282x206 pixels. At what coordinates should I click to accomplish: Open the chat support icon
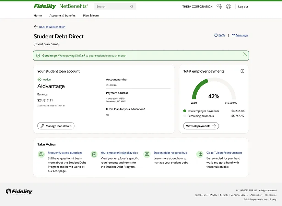coord(219,7)
